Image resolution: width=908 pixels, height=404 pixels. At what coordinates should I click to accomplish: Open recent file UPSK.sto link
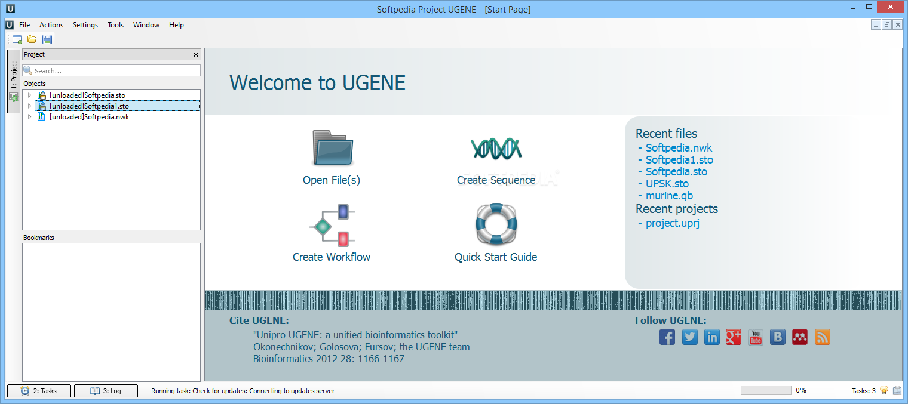point(667,184)
